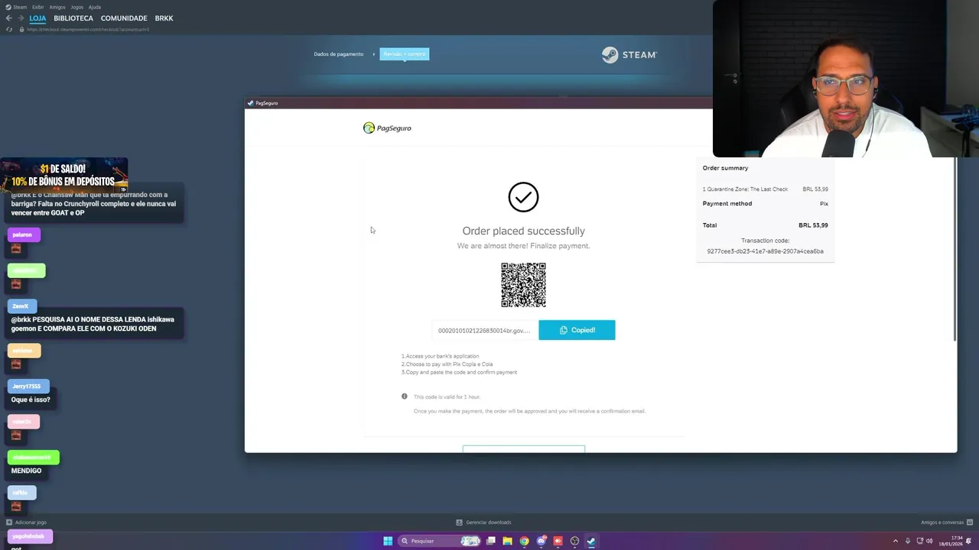This screenshot has width=979, height=550.
Task: Click the network tray icon
Action: coord(919,541)
